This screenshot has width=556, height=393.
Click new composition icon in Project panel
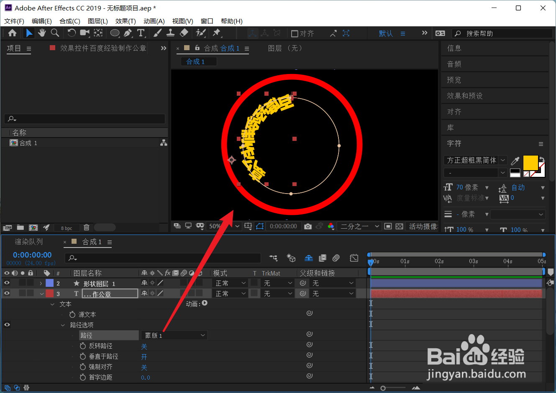[x=33, y=227]
